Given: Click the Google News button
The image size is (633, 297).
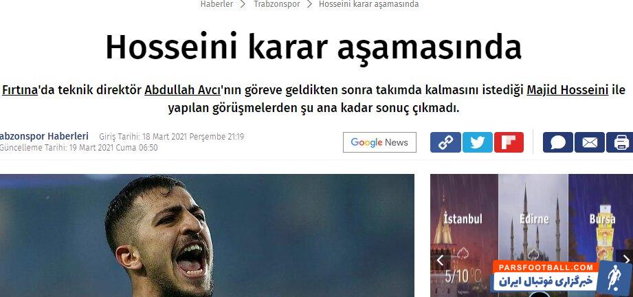Looking at the screenshot, I should [379, 142].
